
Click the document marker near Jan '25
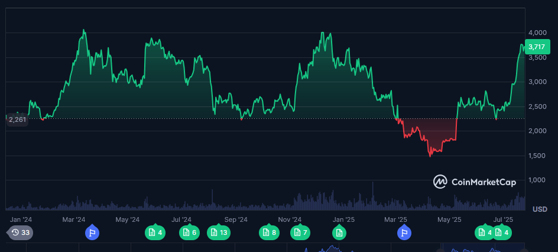click(339, 232)
